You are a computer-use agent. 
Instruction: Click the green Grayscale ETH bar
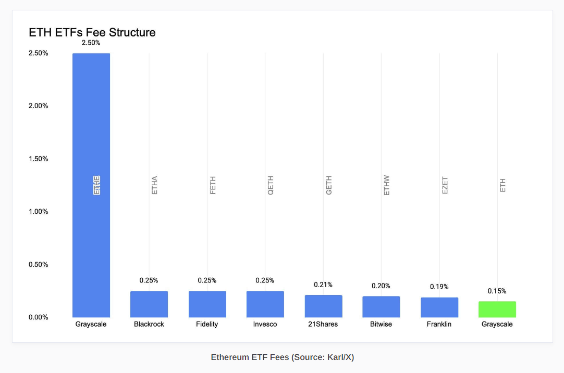pos(497,310)
